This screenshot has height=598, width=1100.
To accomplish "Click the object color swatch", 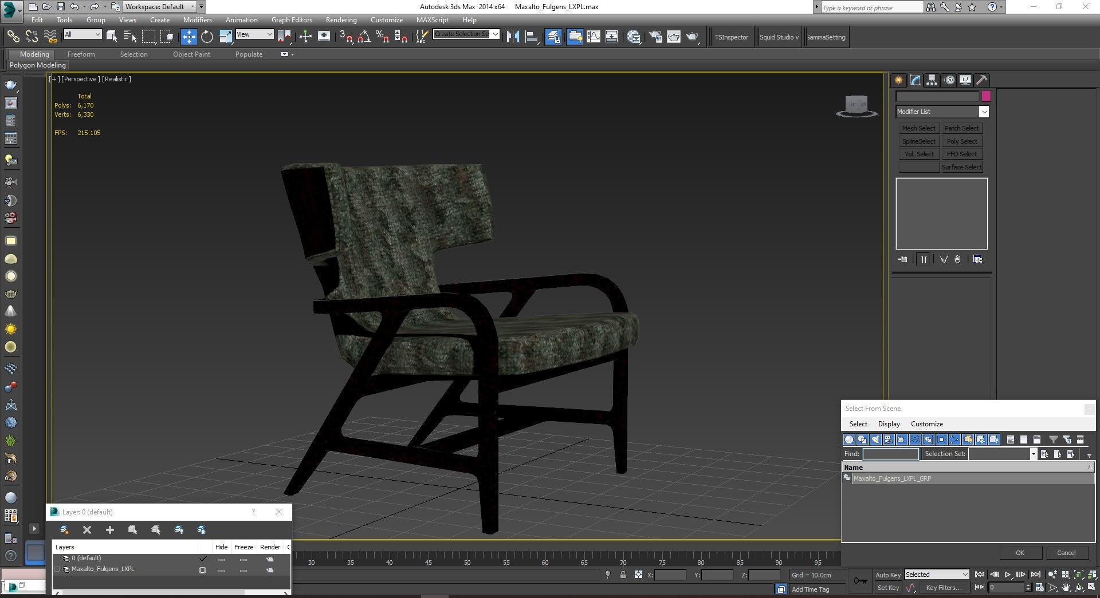I will click(986, 96).
